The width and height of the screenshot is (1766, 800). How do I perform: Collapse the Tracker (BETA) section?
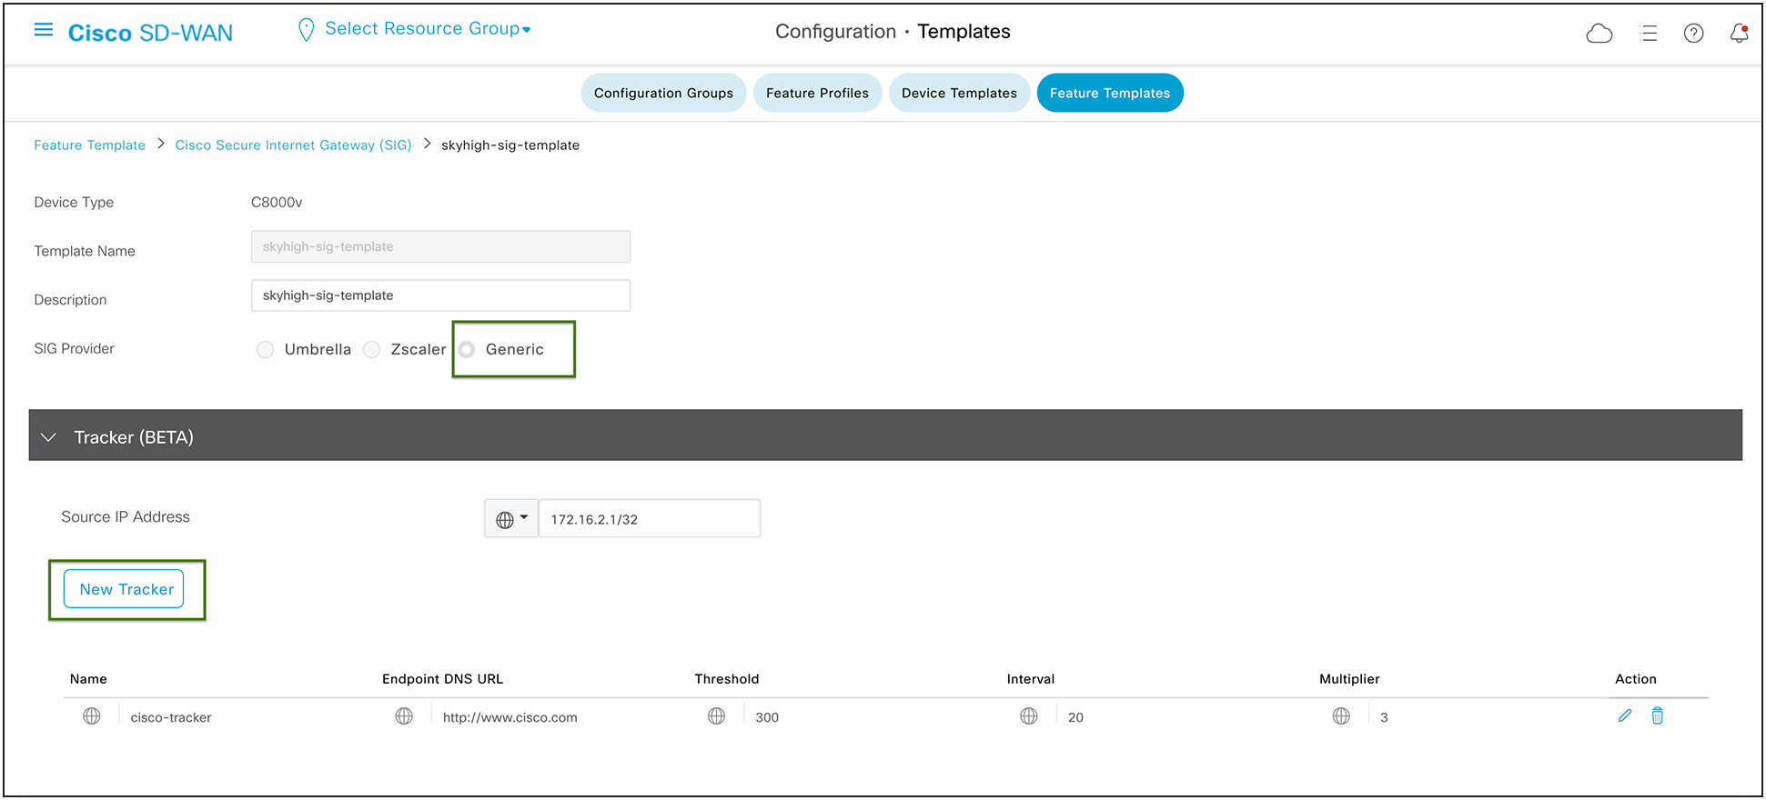click(48, 437)
